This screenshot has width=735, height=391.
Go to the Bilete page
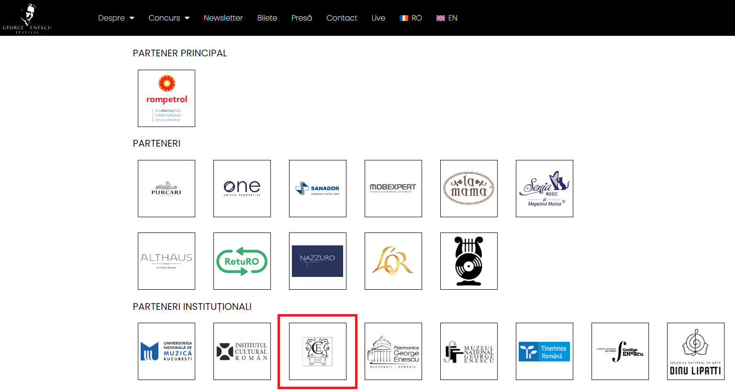coord(267,18)
